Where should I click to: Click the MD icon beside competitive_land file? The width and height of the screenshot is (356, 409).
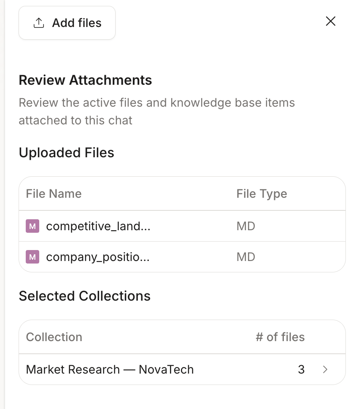coord(32,226)
